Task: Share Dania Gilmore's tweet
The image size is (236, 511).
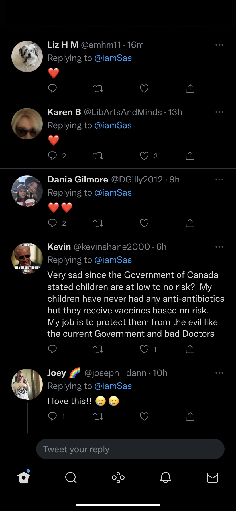Action: coord(190,223)
